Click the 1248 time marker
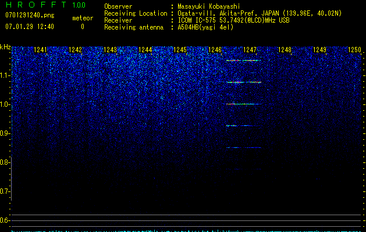366x232 pixels. click(x=285, y=50)
